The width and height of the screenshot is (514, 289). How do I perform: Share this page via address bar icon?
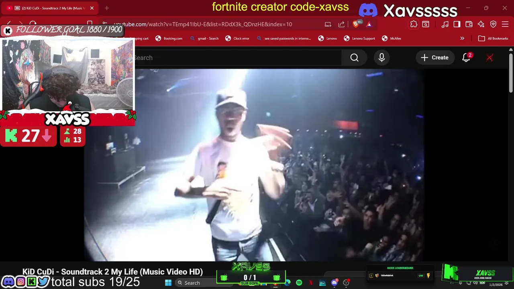click(341, 24)
